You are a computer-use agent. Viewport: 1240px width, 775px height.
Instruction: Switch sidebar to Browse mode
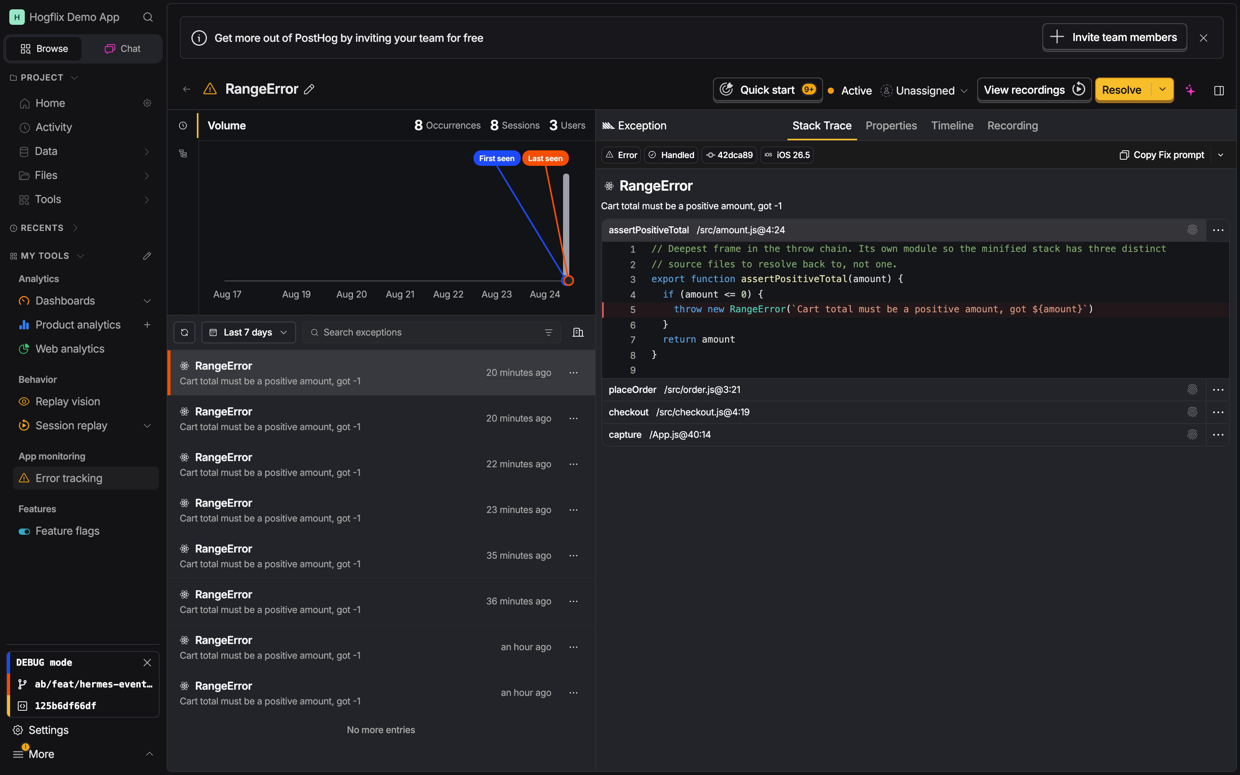click(44, 49)
